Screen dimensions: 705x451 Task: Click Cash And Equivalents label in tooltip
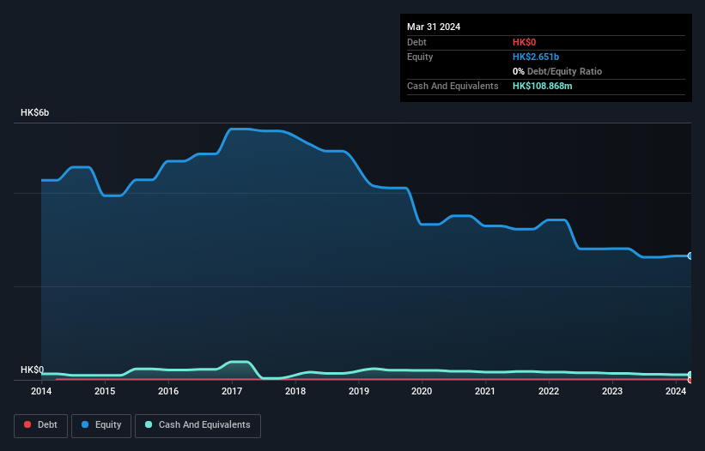click(453, 86)
